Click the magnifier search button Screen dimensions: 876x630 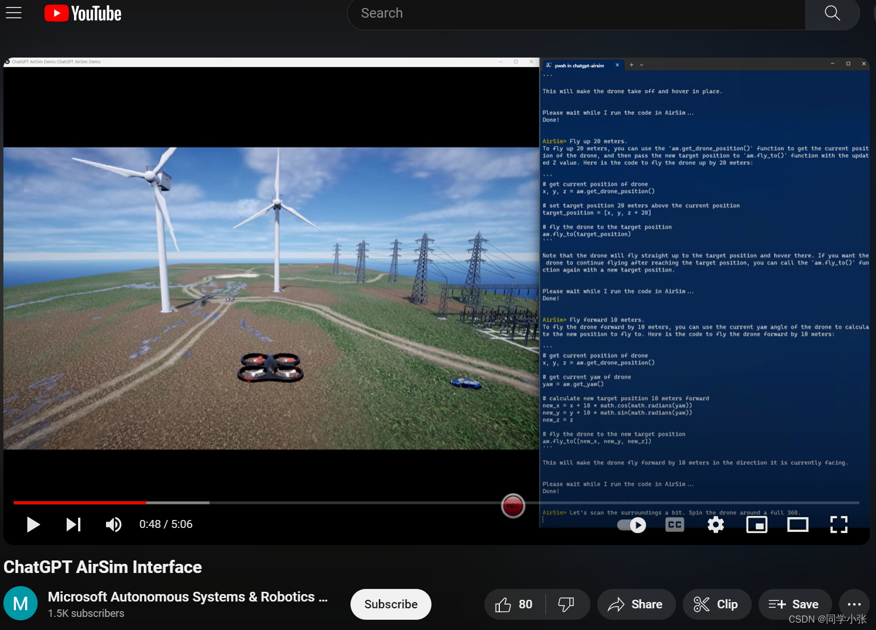(832, 13)
